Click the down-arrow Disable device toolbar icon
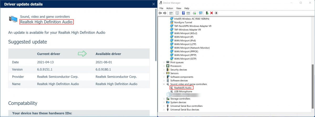This screenshot has width=315, height=117. coord(216,13)
